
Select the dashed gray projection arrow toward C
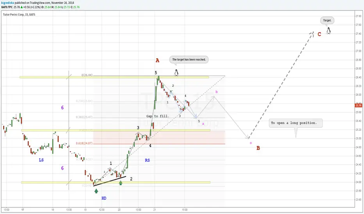[x=281, y=85]
